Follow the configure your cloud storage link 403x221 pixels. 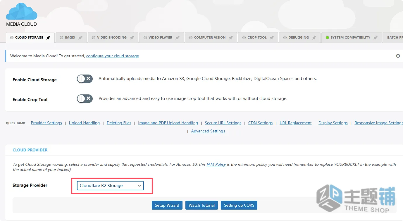(x=113, y=56)
